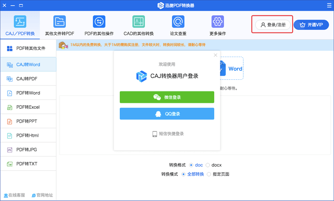334x201 pixels.
Task: Select PDF转Html text in sidebar
Action: click(x=28, y=135)
